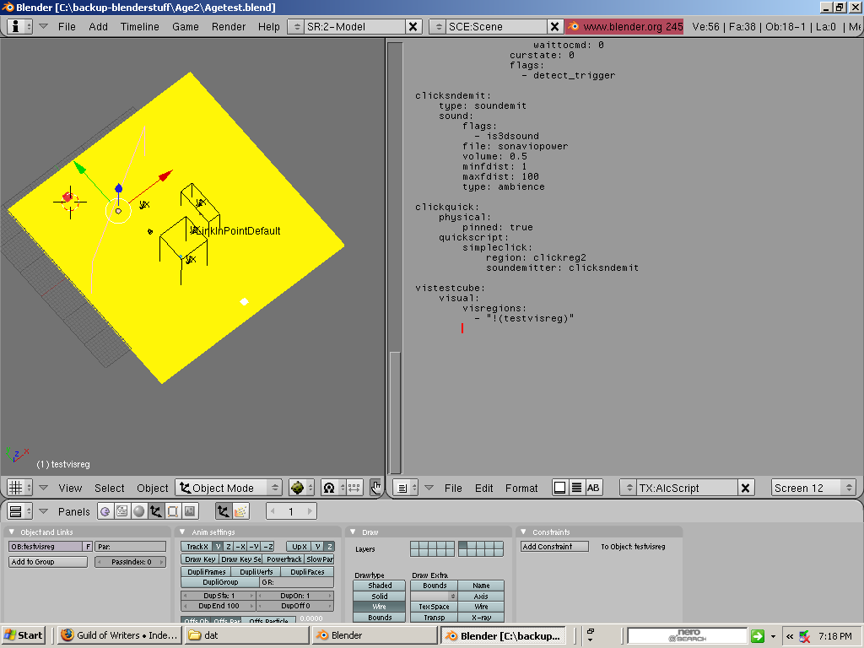864x648 pixels.
Task: Open the bounds type dropdown in Draw Extra
Action: click(x=435, y=597)
